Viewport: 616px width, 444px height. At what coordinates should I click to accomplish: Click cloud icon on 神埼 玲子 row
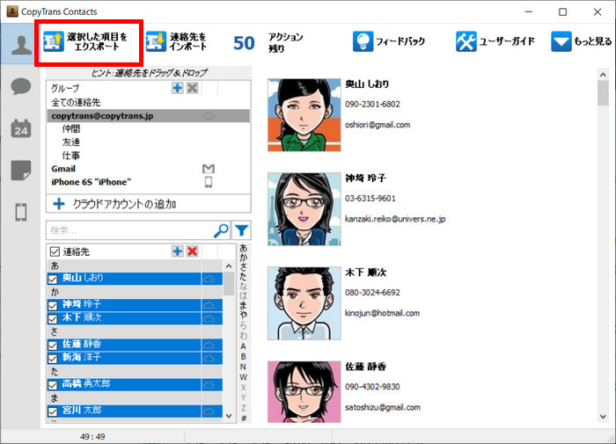coord(209,305)
